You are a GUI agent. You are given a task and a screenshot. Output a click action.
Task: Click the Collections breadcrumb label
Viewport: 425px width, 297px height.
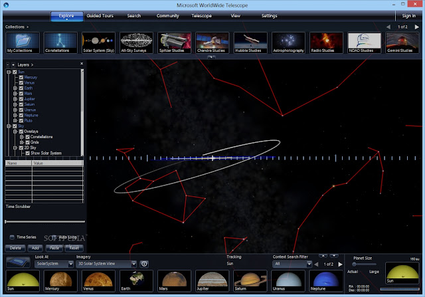tap(15, 27)
